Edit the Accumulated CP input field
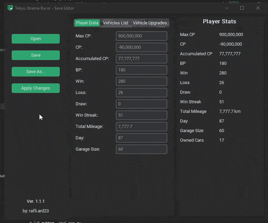Screen dimensions: 268x223 pyautogui.click(x=142, y=59)
